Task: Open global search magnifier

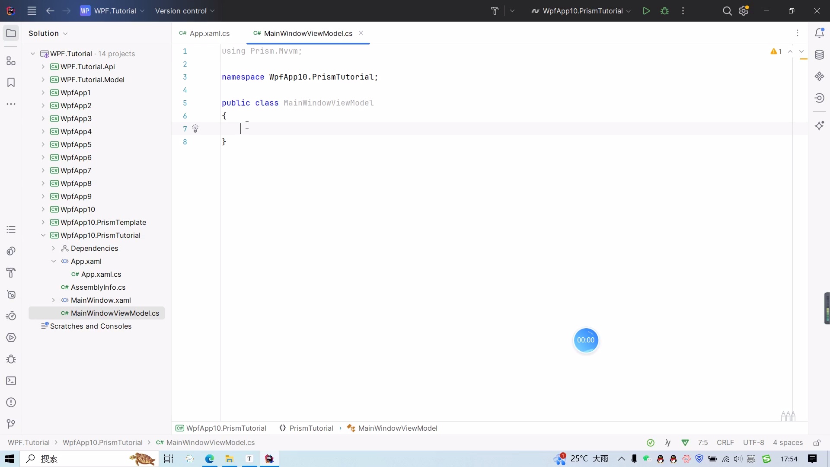Action: (727, 11)
